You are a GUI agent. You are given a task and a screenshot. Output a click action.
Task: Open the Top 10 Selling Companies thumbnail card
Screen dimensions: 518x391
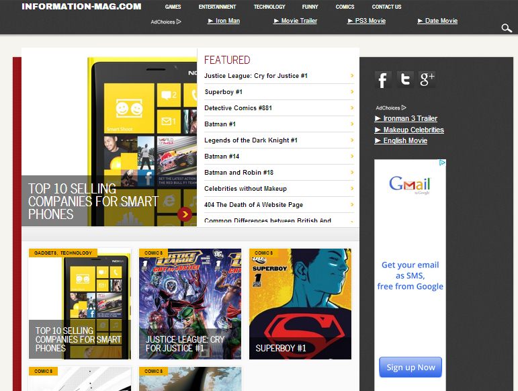coord(80,304)
